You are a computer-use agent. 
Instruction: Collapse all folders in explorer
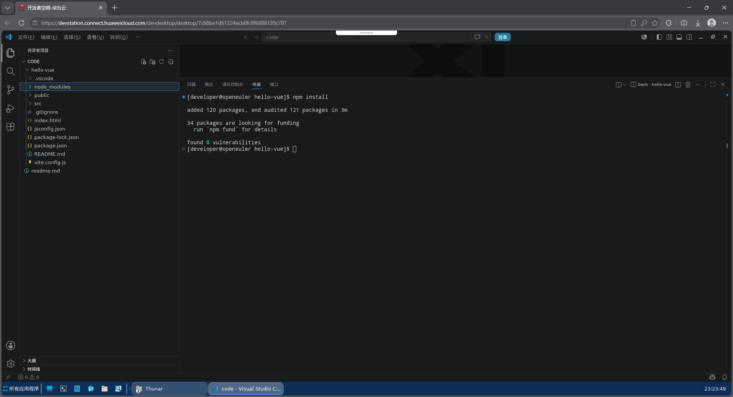tap(171, 61)
